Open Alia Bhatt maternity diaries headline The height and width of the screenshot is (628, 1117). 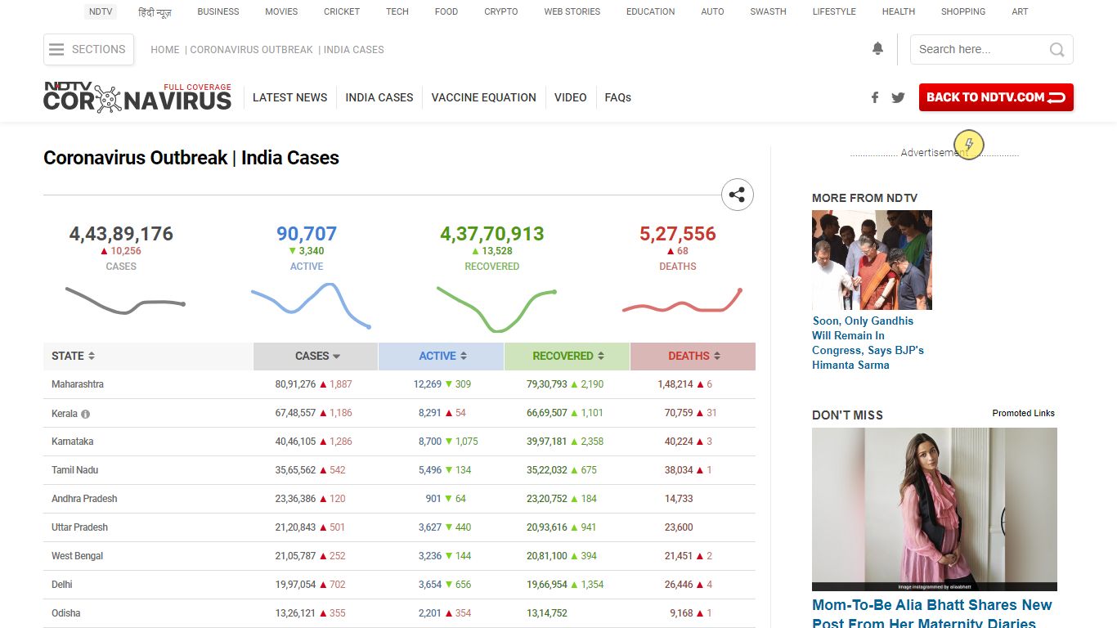[x=932, y=613]
